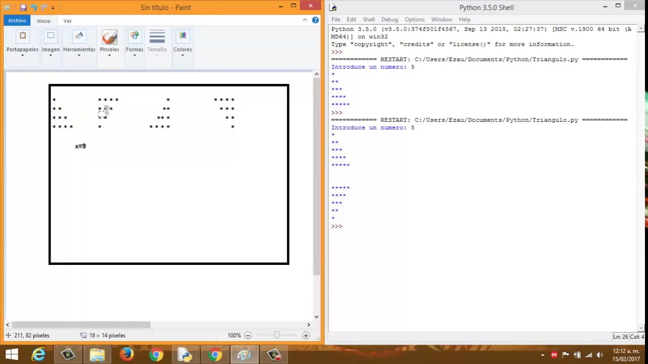Click the Action Center flag tray icon
This screenshot has width=648, height=364.
[565, 355]
